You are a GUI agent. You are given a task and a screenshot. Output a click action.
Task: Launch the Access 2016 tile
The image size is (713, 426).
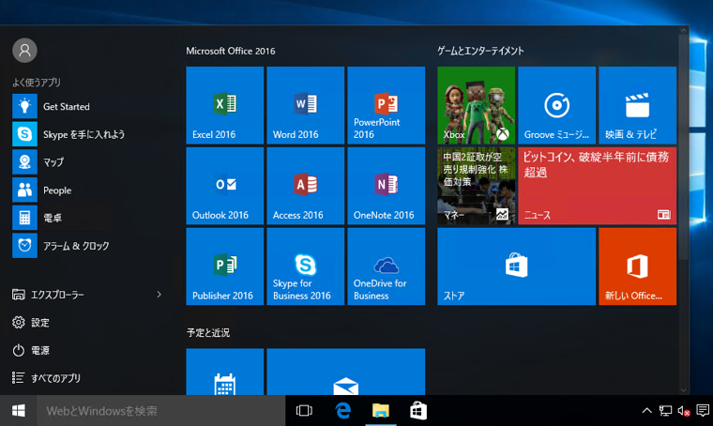(x=305, y=186)
